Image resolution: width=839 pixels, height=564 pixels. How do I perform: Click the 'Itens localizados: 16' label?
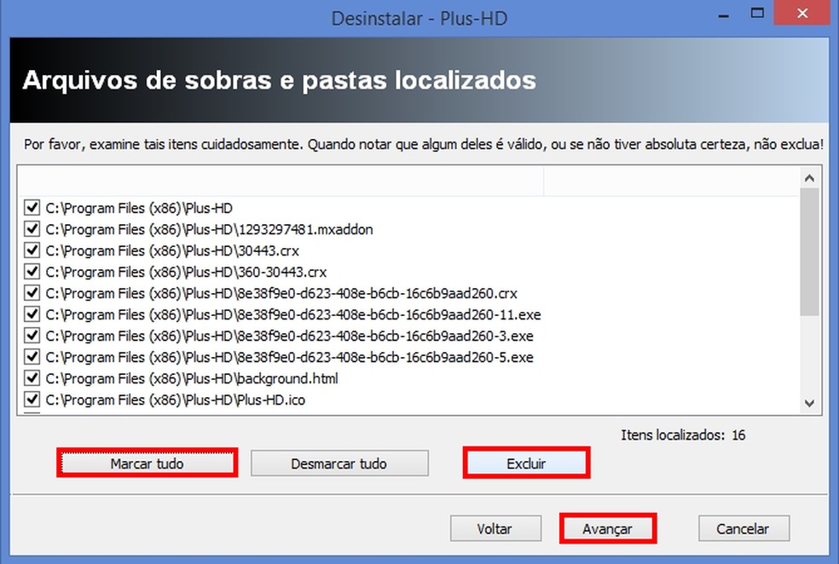coord(683,435)
